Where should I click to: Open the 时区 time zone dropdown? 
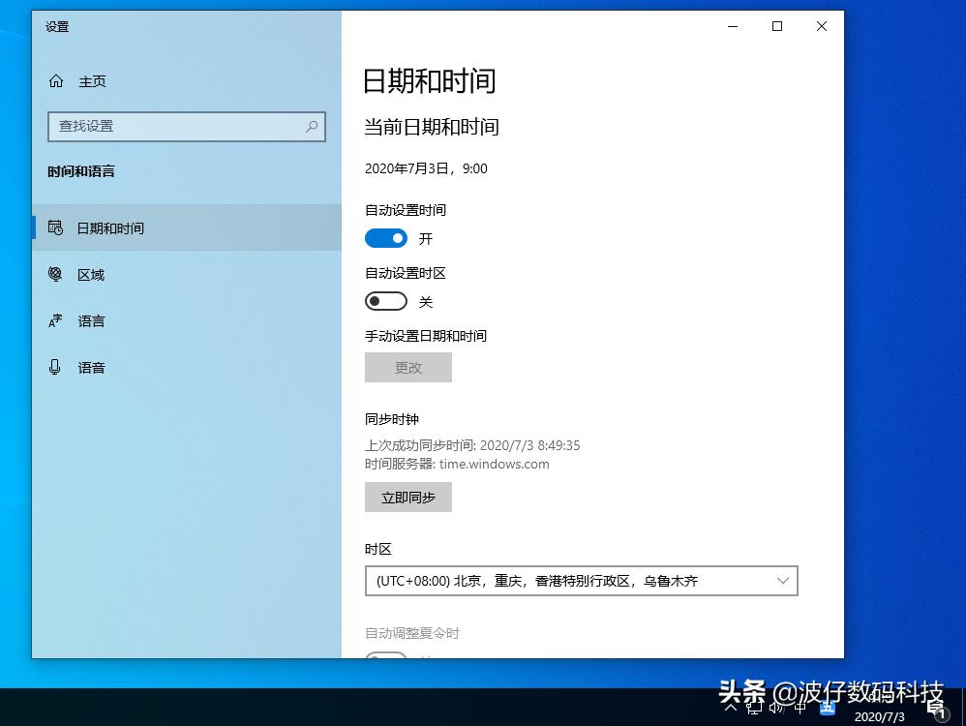(x=581, y=581)
